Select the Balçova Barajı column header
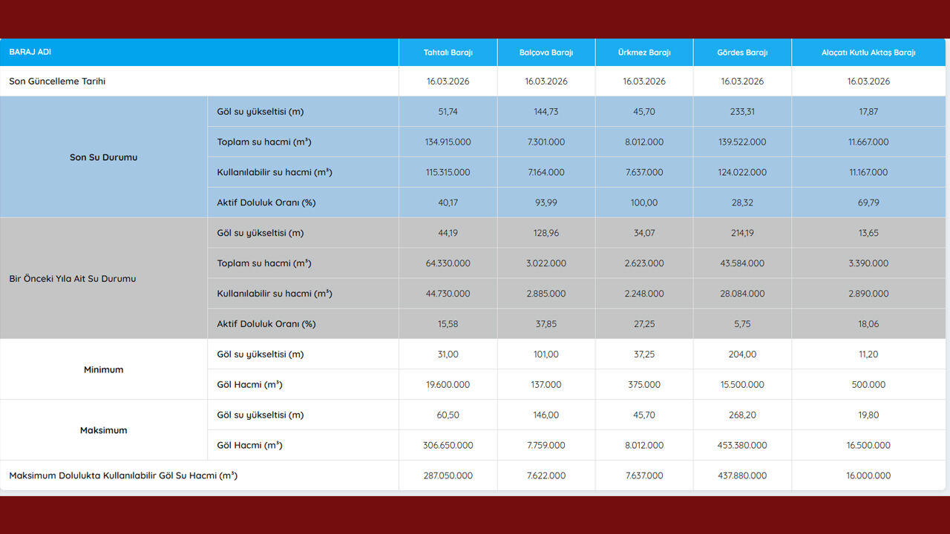The height and width of the screenshot is (534, 950). (x=546, y=53)
